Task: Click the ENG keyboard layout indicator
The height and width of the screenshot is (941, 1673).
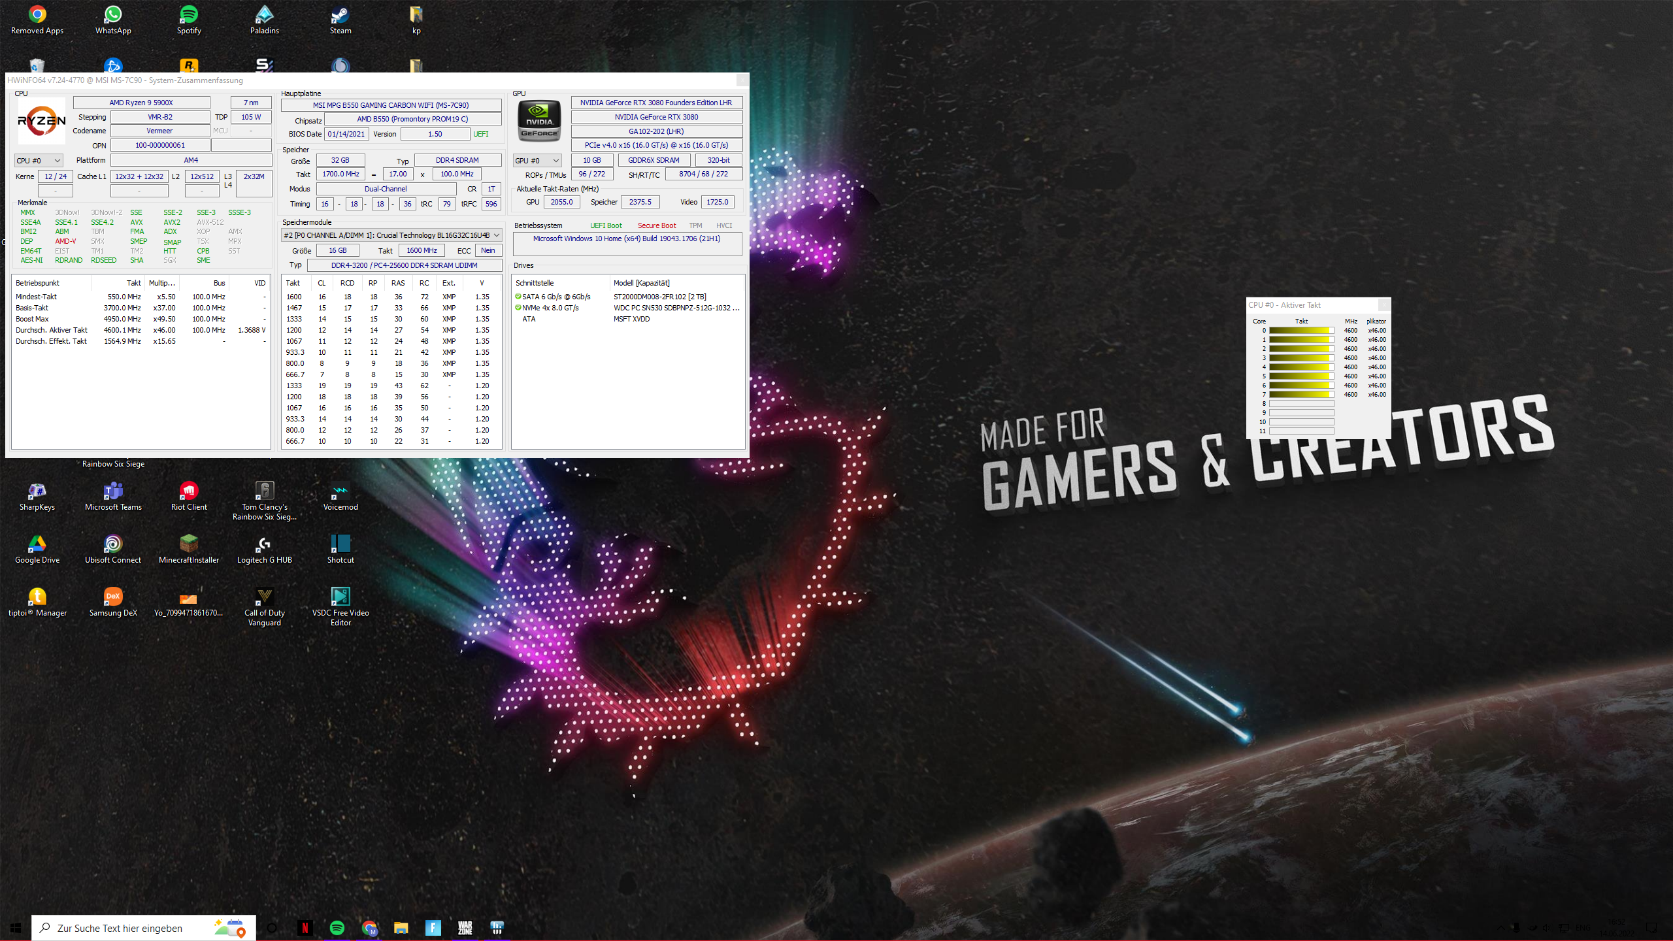Action: tap(1583, 927)
